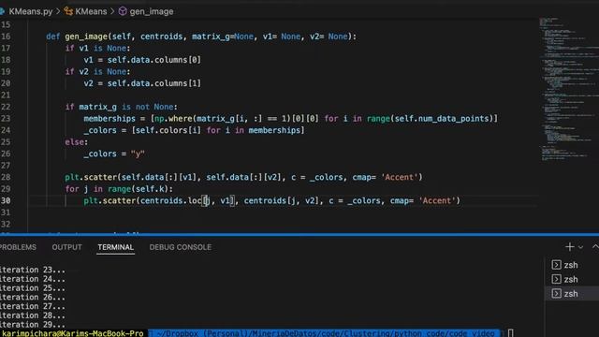Select the second zsh terminal
The image size is (599, 337).
[572, 279]
